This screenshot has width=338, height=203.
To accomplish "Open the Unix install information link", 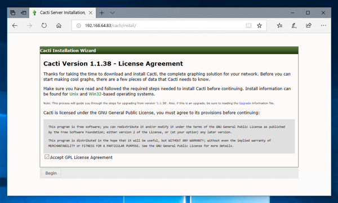I will coord(74,94).
